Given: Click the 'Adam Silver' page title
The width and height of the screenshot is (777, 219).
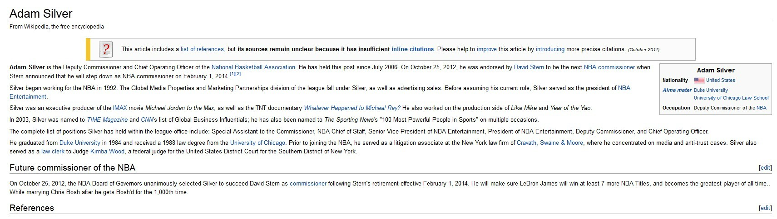Looking at the screenshot, I should pyautogui.click(x=41, y=14).
